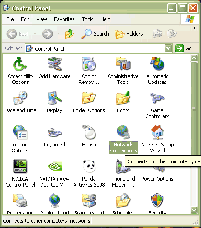The width and height of the screenshot is (201, 228).
Task: Select the Add or Remove Programs icon
Action: click(89, 64)
